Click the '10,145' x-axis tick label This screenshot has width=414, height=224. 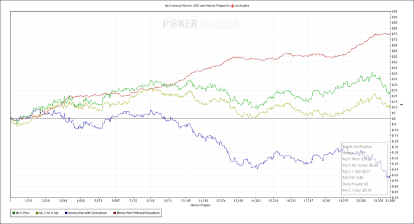point(186,200)
